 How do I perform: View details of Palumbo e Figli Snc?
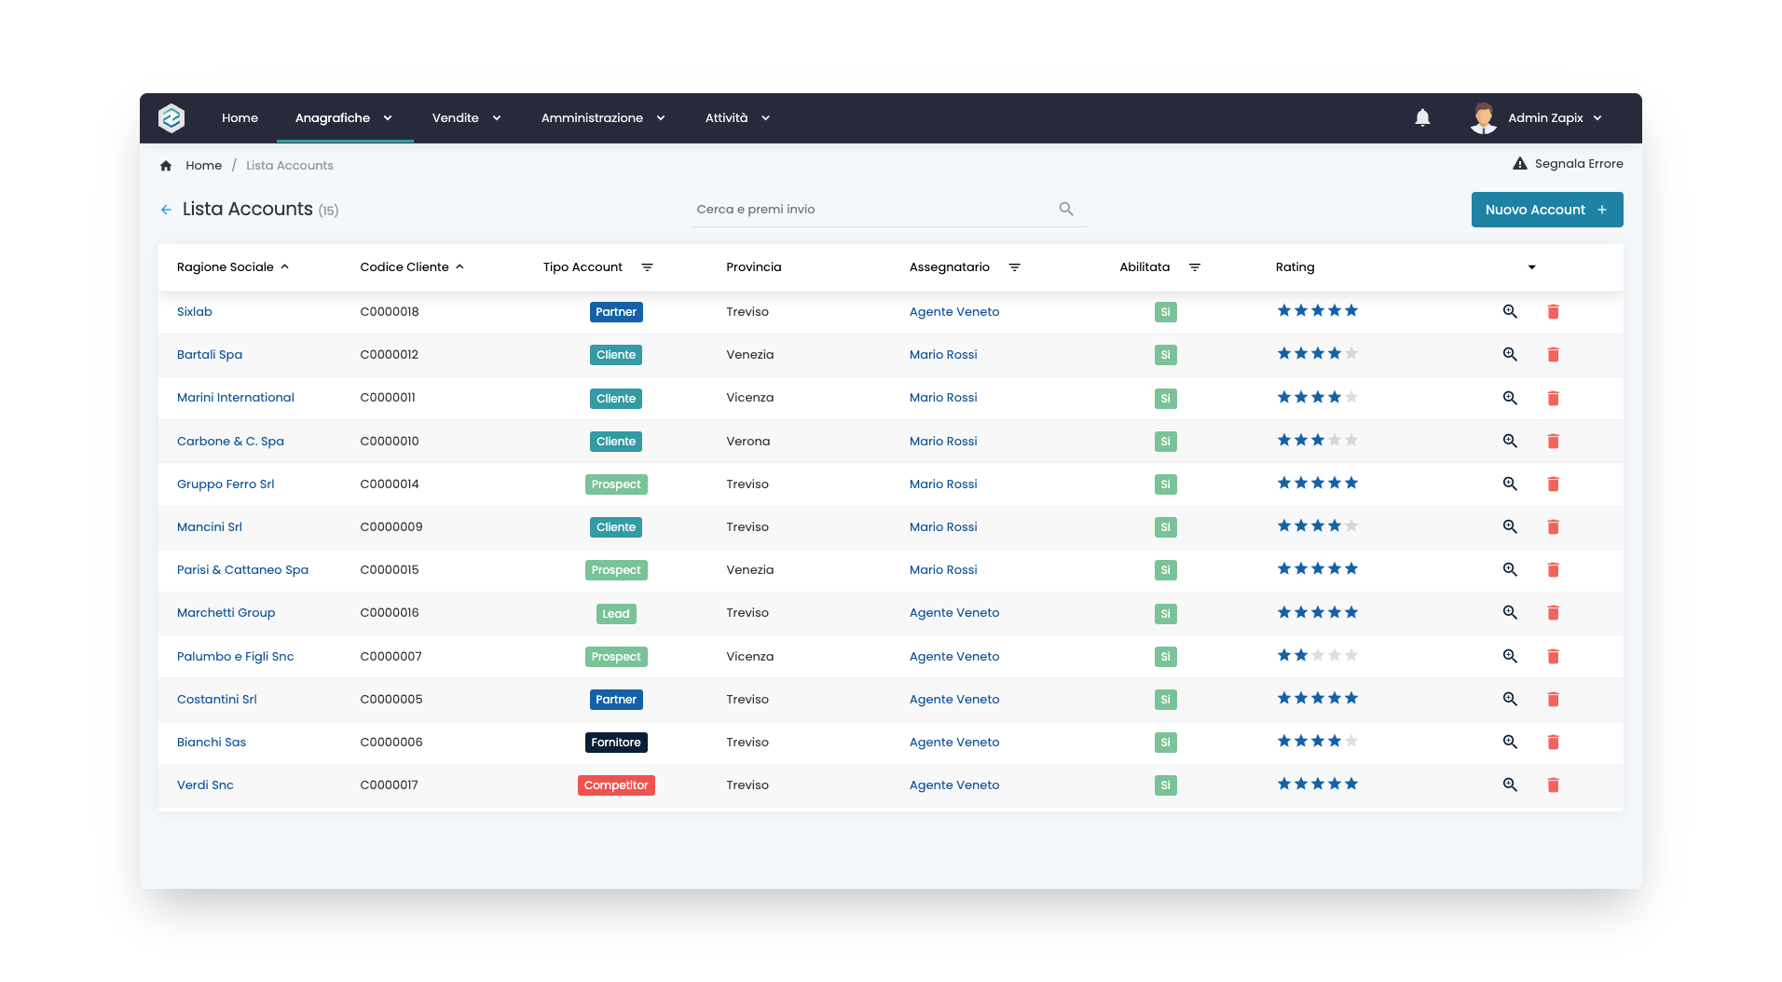point(1510,657)
